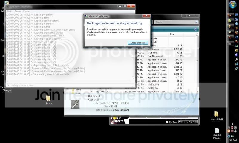The image size is (239, 143).
Task: Click the Firefox button in the taskbar
Action: [230, 15]
